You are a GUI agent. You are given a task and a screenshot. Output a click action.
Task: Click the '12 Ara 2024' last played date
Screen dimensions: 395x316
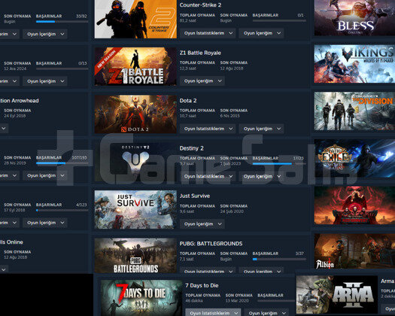coord(15,68)
